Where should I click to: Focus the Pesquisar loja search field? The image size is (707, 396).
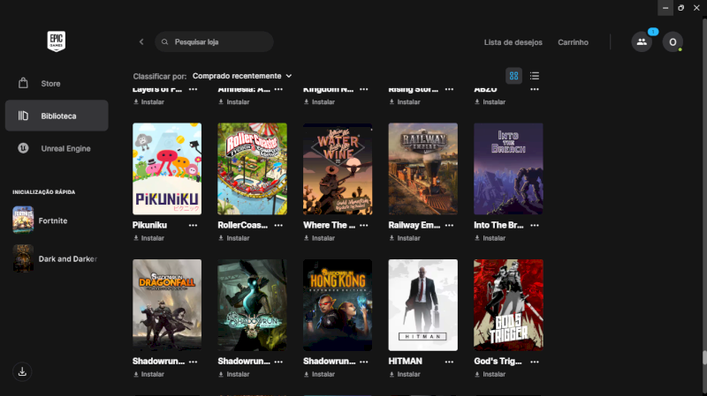click(x=214, y=41)
